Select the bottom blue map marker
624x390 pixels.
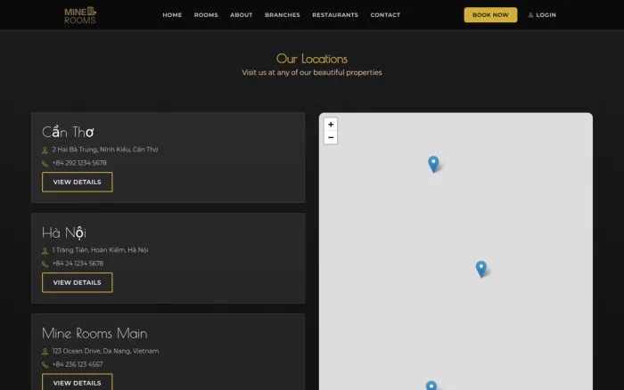431,386
